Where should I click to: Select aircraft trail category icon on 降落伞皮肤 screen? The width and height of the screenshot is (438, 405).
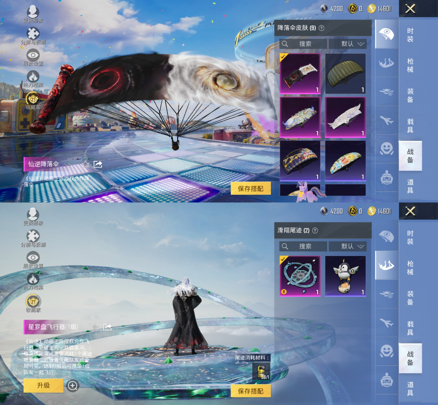pos(386,91)
